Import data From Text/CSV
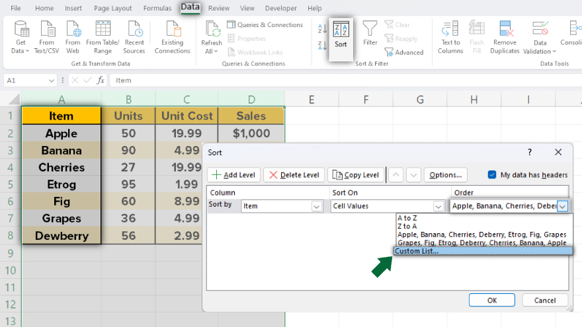 point(47,38)
